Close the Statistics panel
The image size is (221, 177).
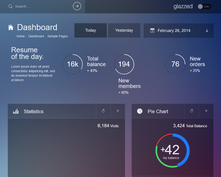[x=118, y=111]
